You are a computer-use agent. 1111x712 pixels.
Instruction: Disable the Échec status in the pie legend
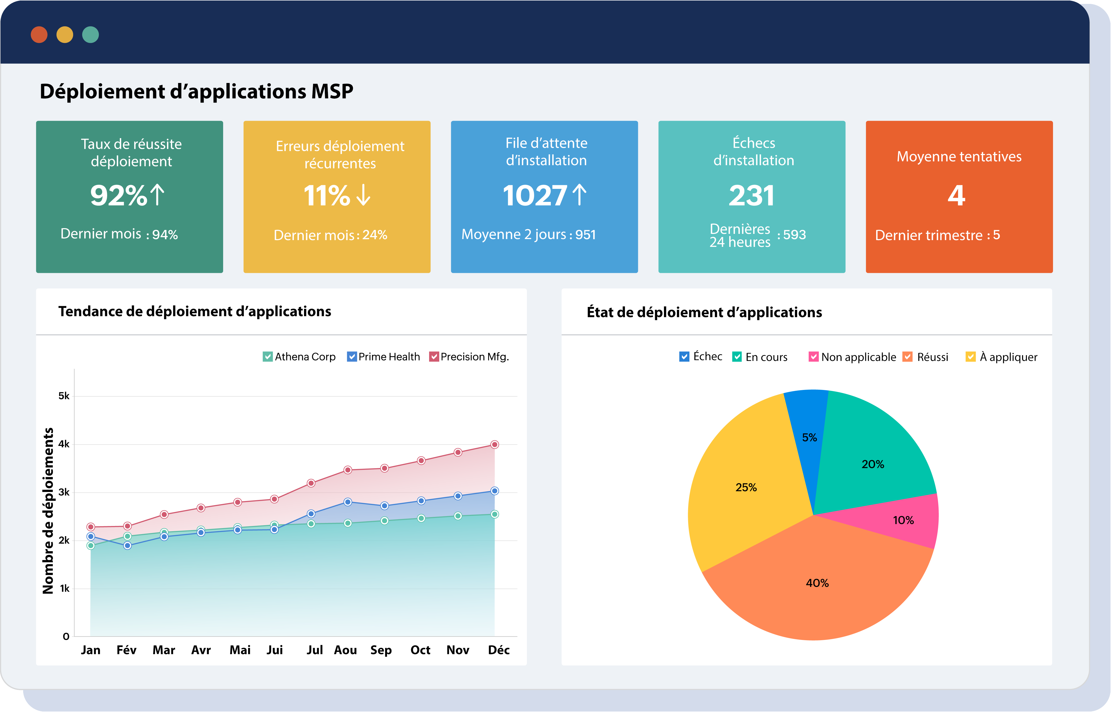(684, 356)
